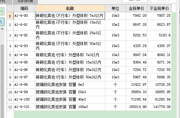The width and height of the screenshot is (180, 118).
Task: Click tax-inclusive price 165014.98
Action: pos(137,107)
